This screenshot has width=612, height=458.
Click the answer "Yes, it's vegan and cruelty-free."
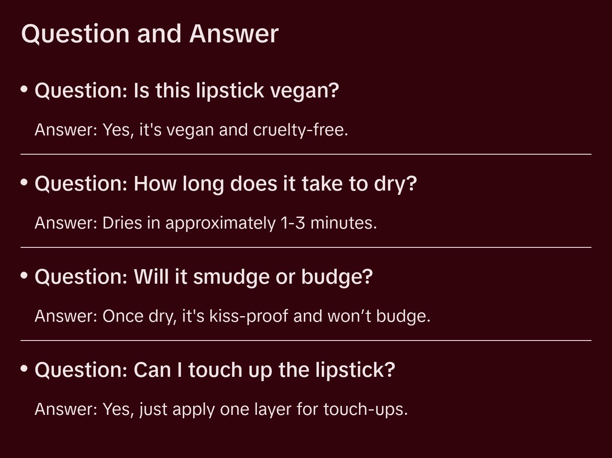click(191, 130)
